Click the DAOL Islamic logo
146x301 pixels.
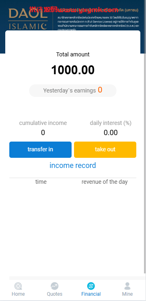28,19
